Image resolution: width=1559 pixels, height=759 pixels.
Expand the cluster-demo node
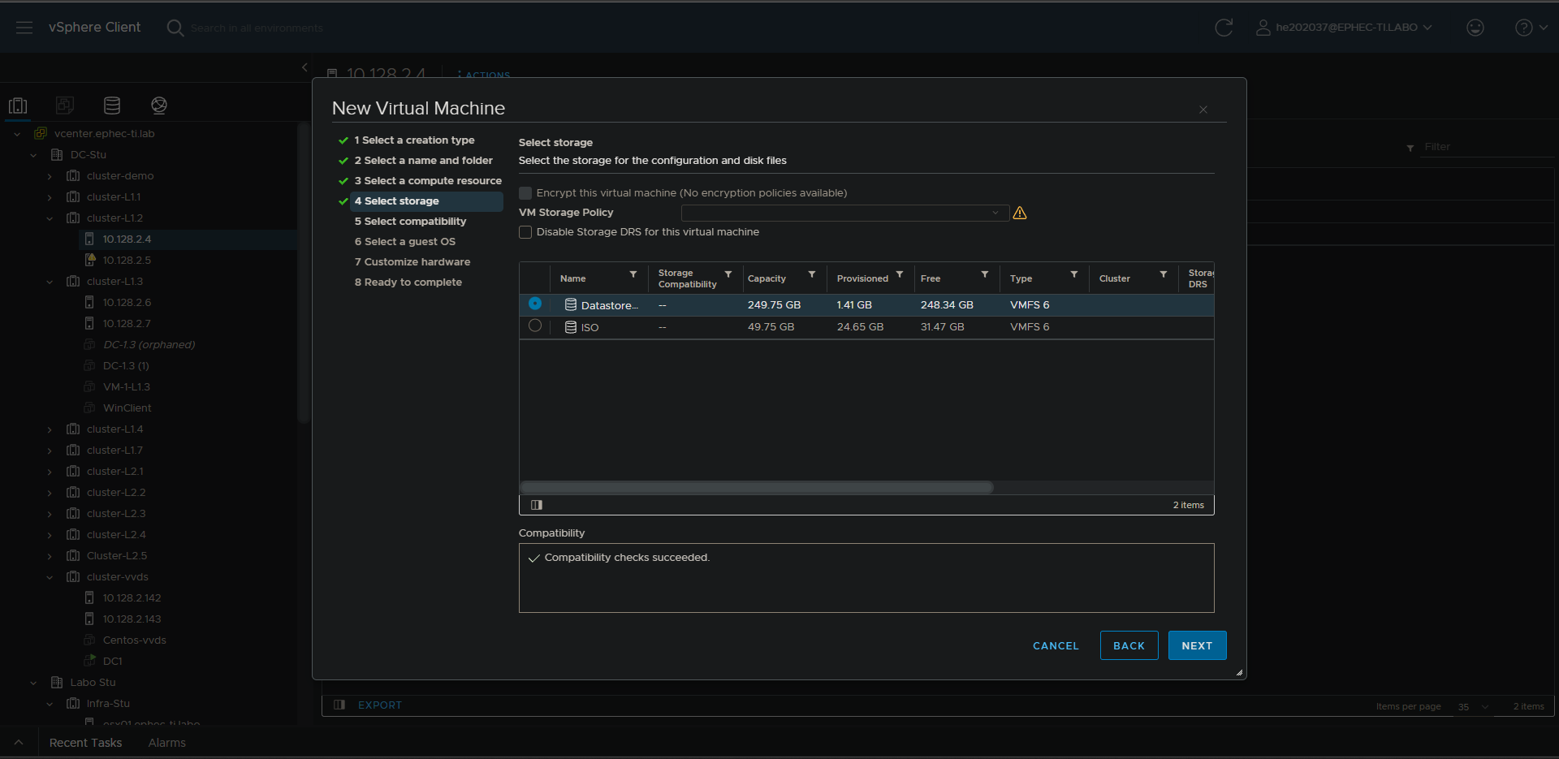[x=50, y=176]
